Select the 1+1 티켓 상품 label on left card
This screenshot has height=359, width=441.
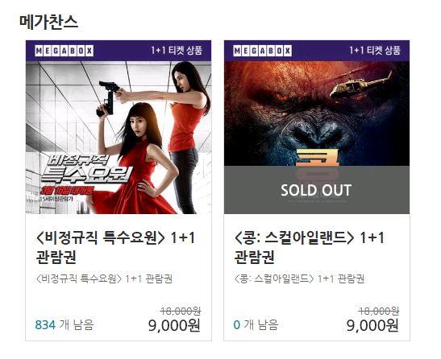tap(177, 51)
